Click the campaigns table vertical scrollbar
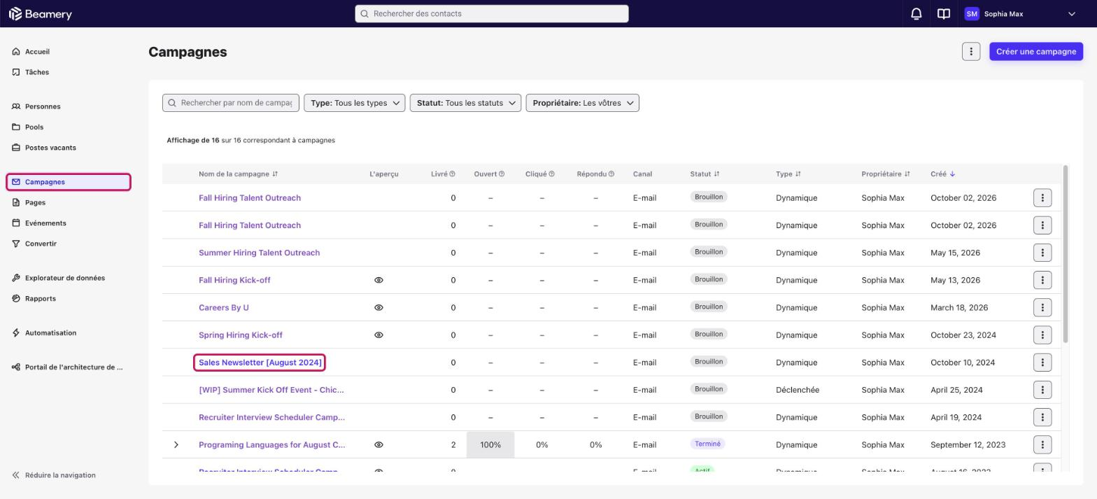Image resolution: width=1097 pixels, height=499 pixels. (1066, 254)
